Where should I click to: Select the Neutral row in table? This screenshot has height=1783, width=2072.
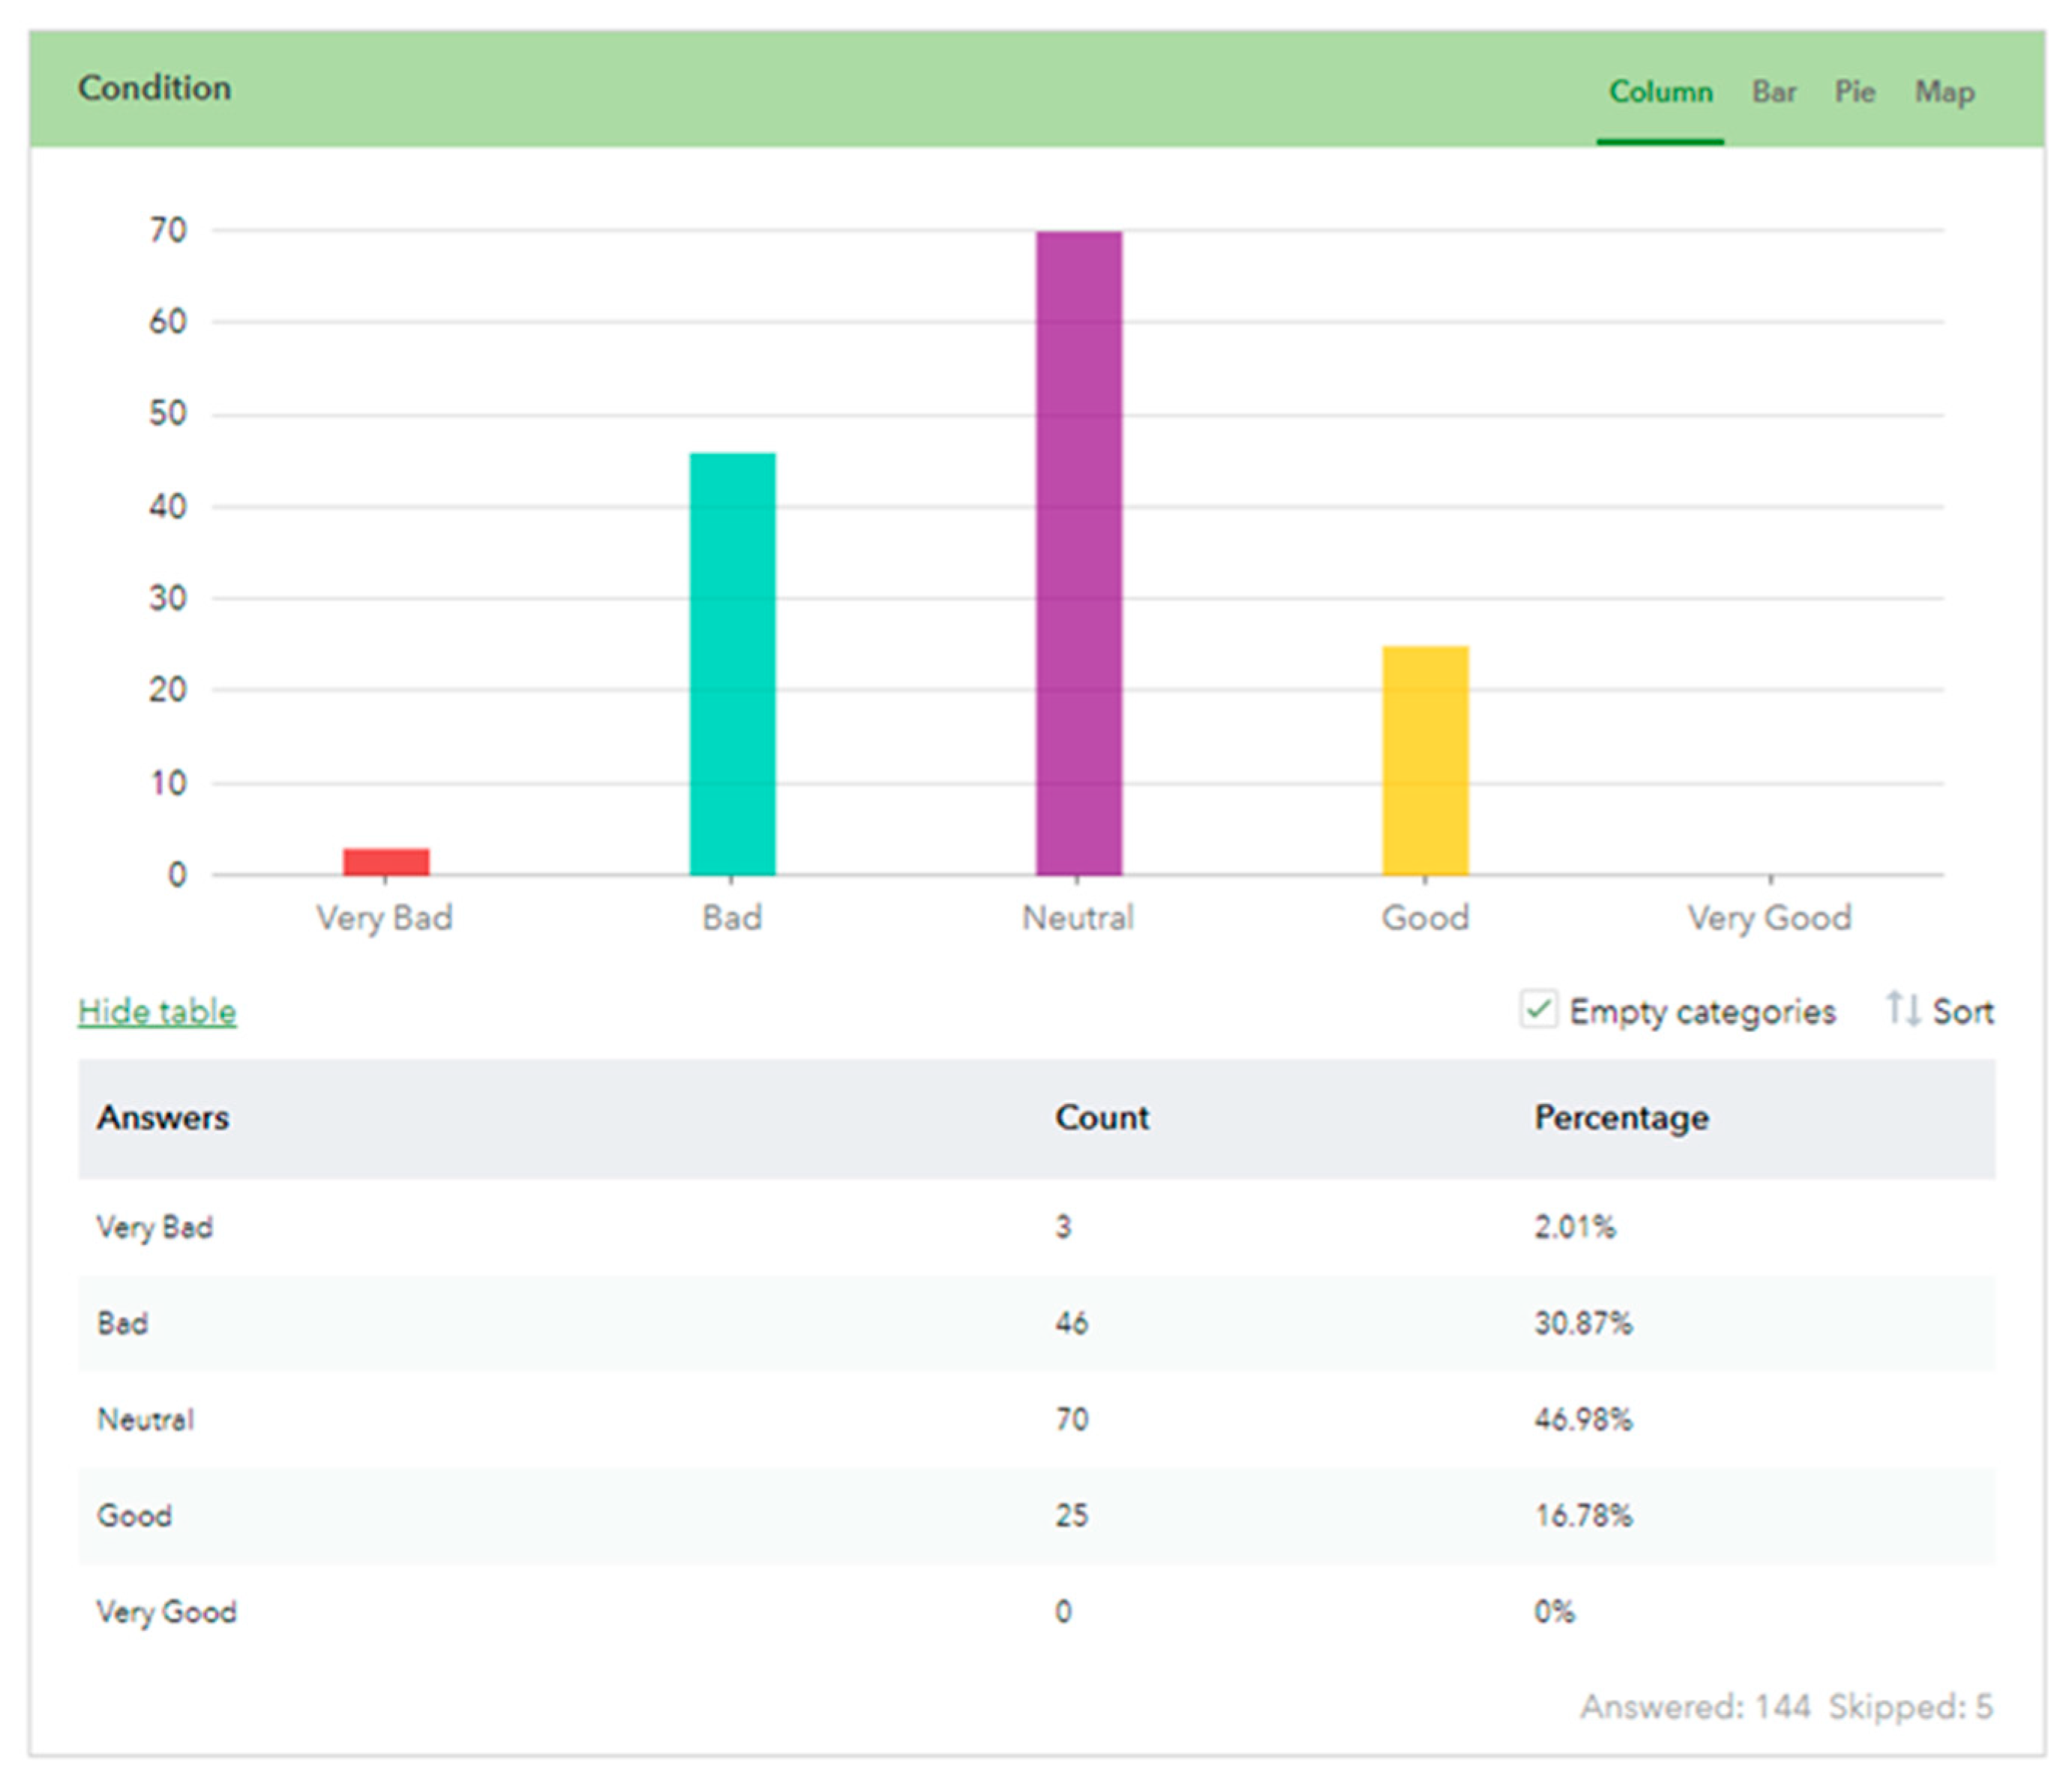tap(146, 1420)
